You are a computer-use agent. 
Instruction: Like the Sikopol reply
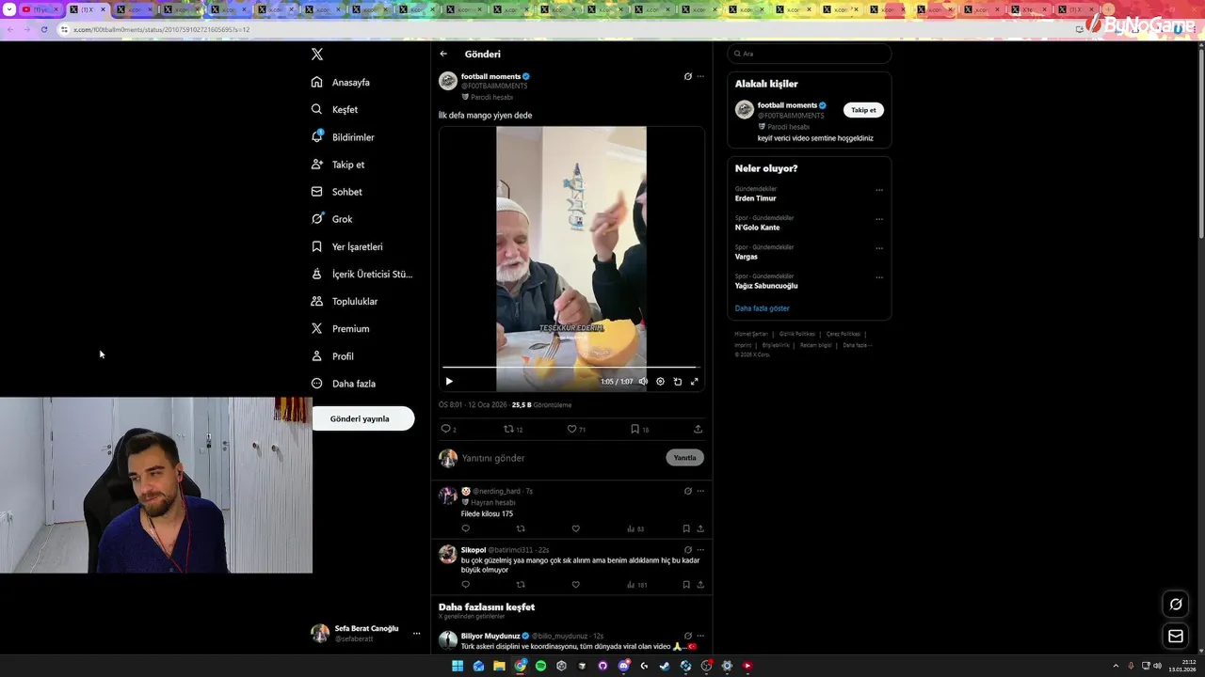[x=576, y=585]
